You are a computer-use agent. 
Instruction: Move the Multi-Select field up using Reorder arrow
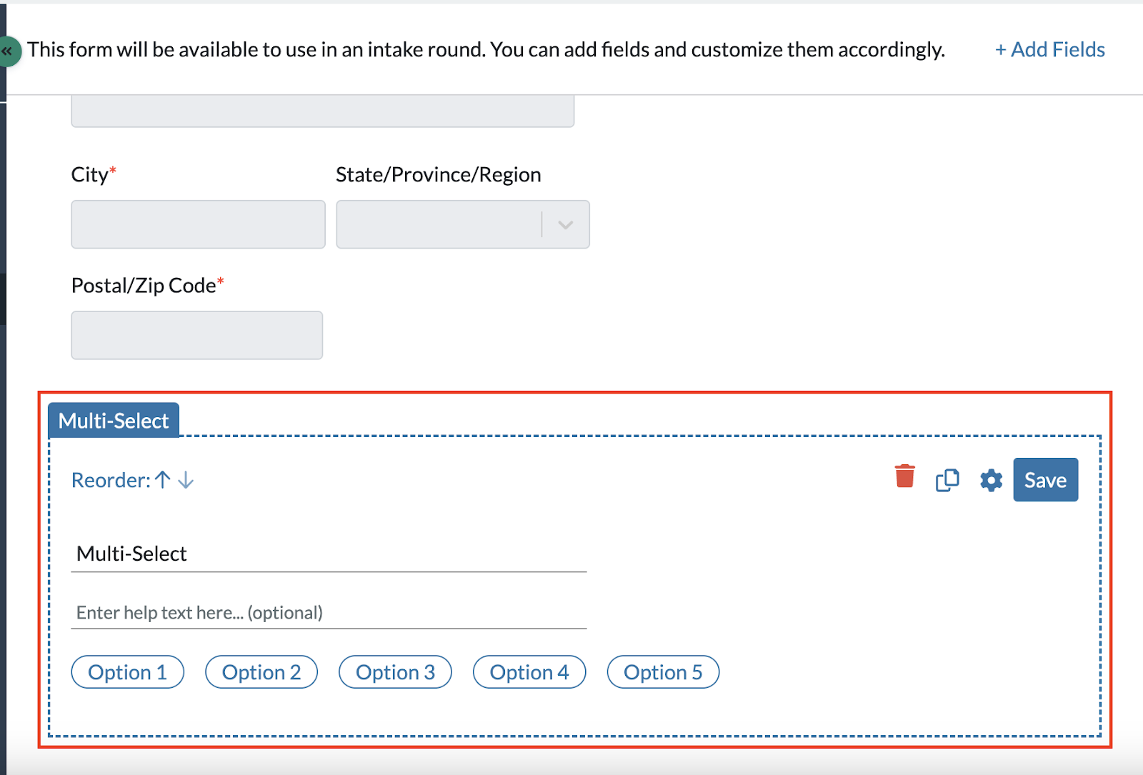tap(162, 479)
